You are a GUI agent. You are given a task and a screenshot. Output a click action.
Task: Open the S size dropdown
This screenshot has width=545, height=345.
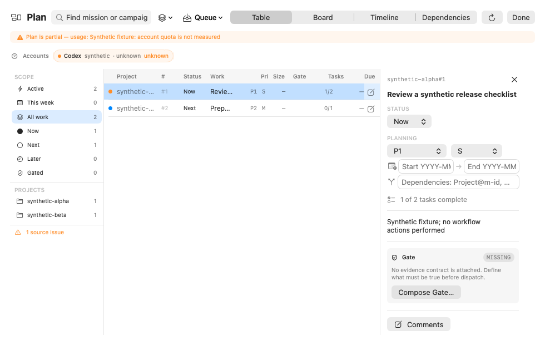(477, 151)
